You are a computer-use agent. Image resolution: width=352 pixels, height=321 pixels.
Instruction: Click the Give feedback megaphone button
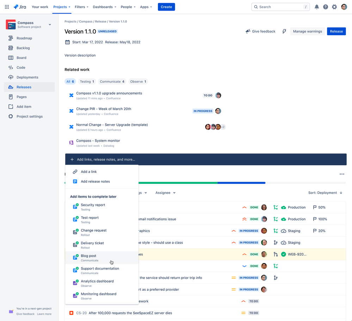coord(260,31)
